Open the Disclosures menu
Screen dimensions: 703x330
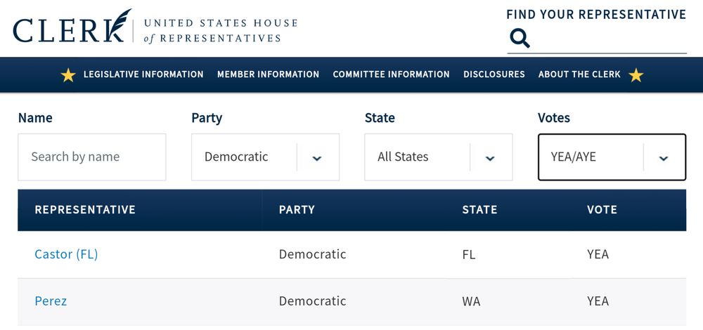point(494,74)
